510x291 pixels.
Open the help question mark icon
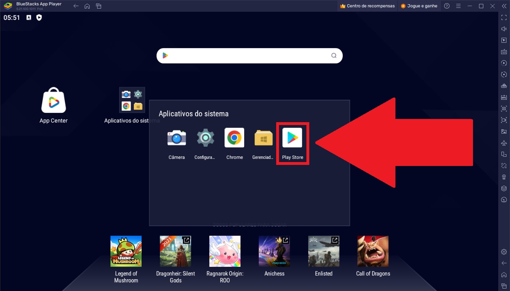(x=447, y=6)
